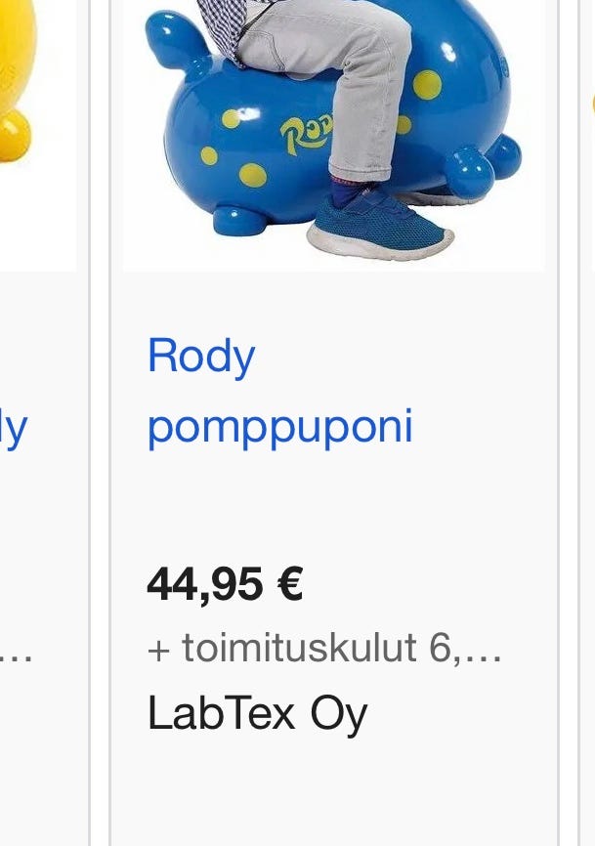595x846 pixels.
Task: Select the word 'pomppuponi' in the title
Action: 280,428
